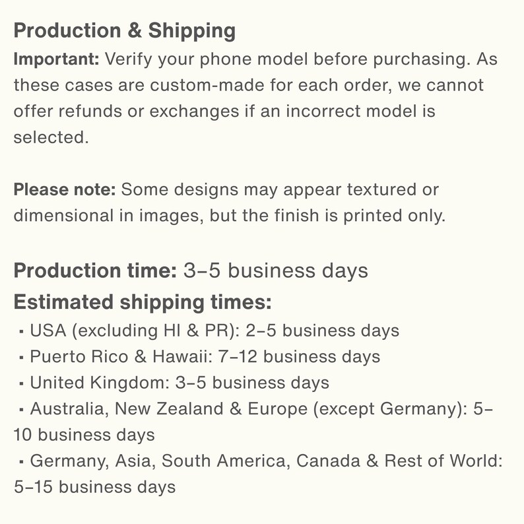
Task: Click the Germany, Asia, South America line
Action: point(258,474)
